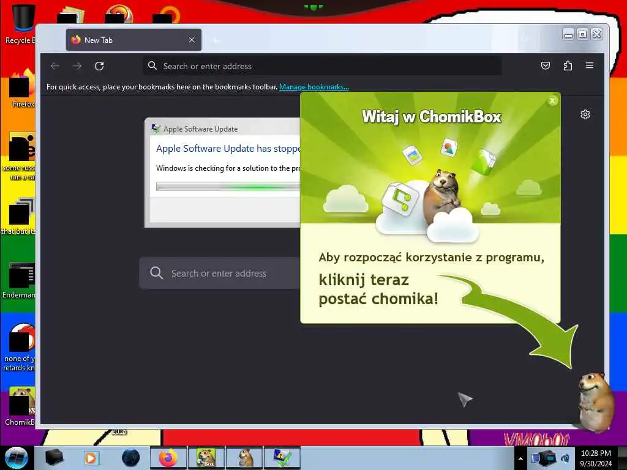Maximize the Firefox window
Viewport: 627px width, 470px height.
pos(583,35)
